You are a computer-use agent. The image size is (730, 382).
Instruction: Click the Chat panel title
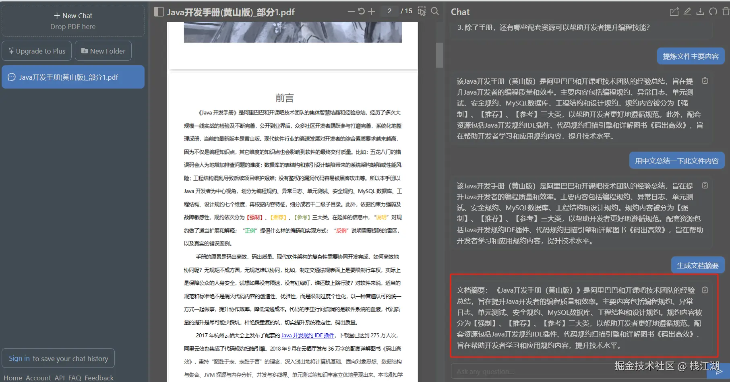point(460,12)
